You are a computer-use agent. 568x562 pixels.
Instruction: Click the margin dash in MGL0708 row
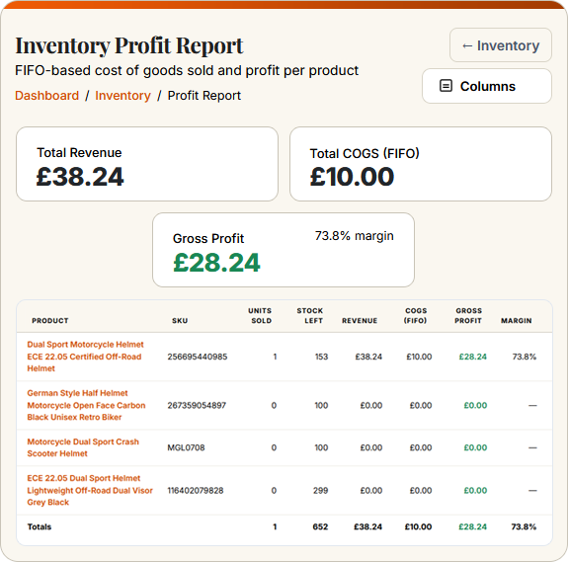tap(532, 447)
